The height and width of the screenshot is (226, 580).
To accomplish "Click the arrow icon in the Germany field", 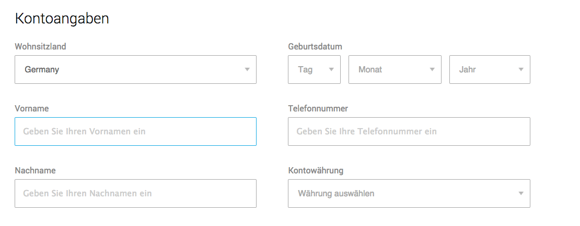I will 247,69.
